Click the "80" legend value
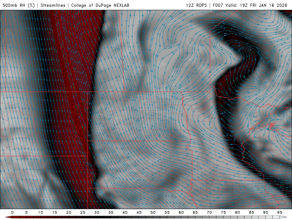The width and height of the screenshot is (292, 219). [x=237, y=212]
